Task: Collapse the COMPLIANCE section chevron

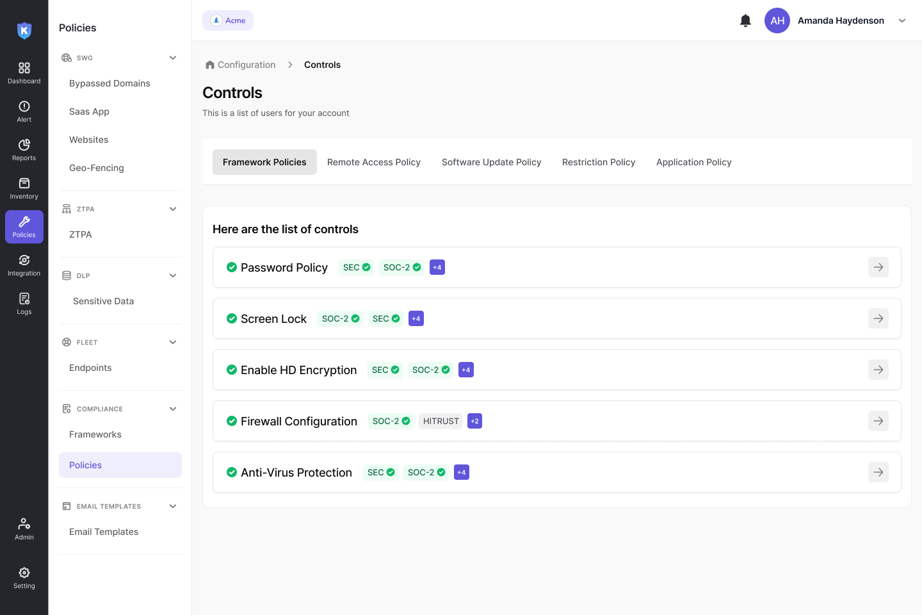Action: point(173,409)
